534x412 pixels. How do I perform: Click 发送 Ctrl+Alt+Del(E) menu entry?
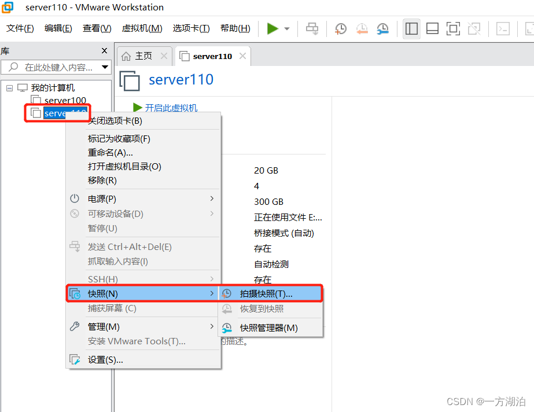pos(143,247)
